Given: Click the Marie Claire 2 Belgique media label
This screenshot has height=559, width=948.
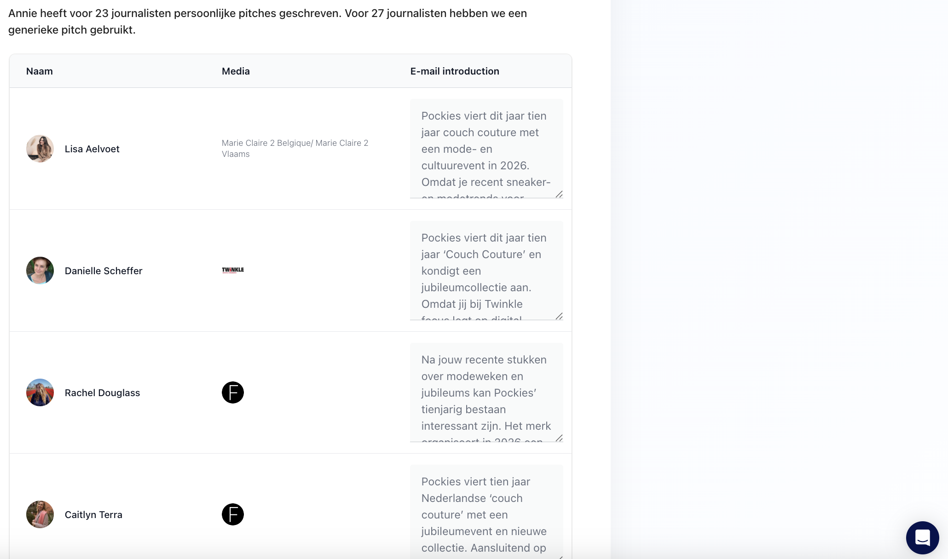Looking at the screenshot, I should pos(295,148).
